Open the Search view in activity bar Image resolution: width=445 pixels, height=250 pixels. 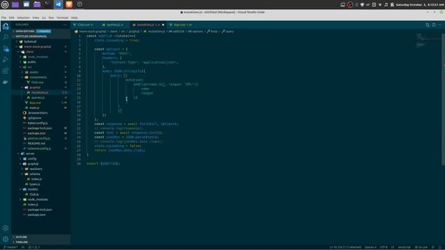(6, 37)
